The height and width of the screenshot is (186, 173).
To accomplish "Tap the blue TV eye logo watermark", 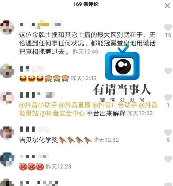I will (x=122, y=63).
